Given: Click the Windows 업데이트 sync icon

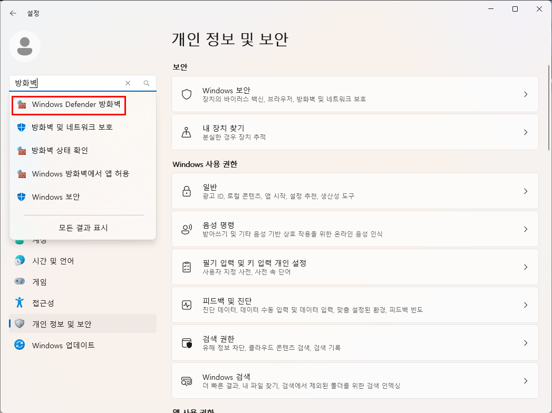Looking at the screenshot, I should pos(20,345).
